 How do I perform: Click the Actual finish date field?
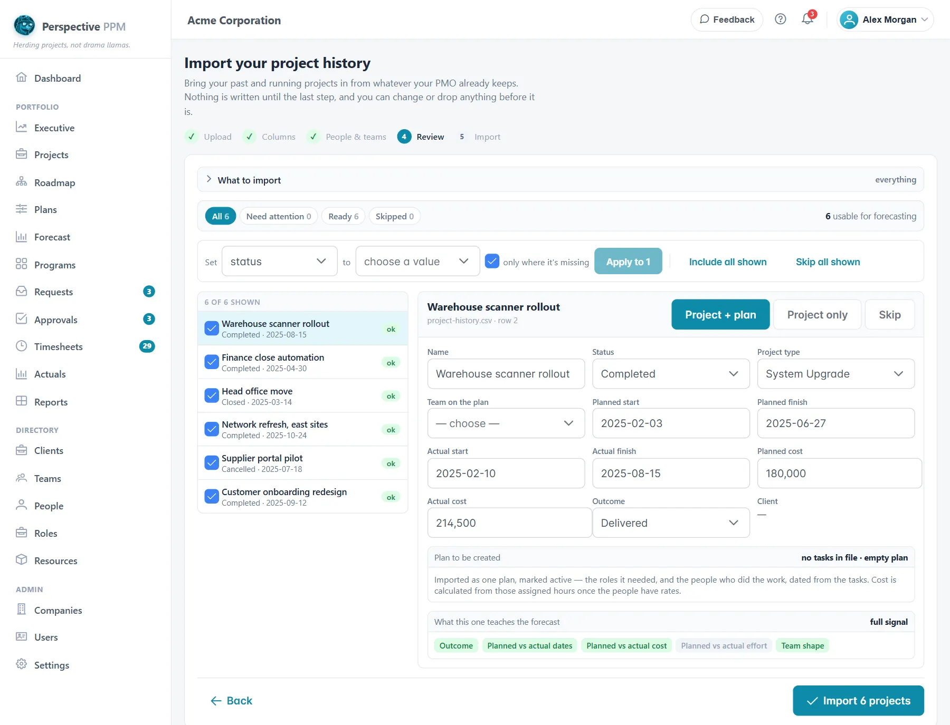[671, 473]
